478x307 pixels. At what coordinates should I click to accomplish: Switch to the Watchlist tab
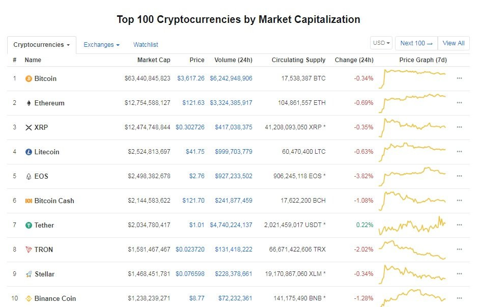coord(146,45)
